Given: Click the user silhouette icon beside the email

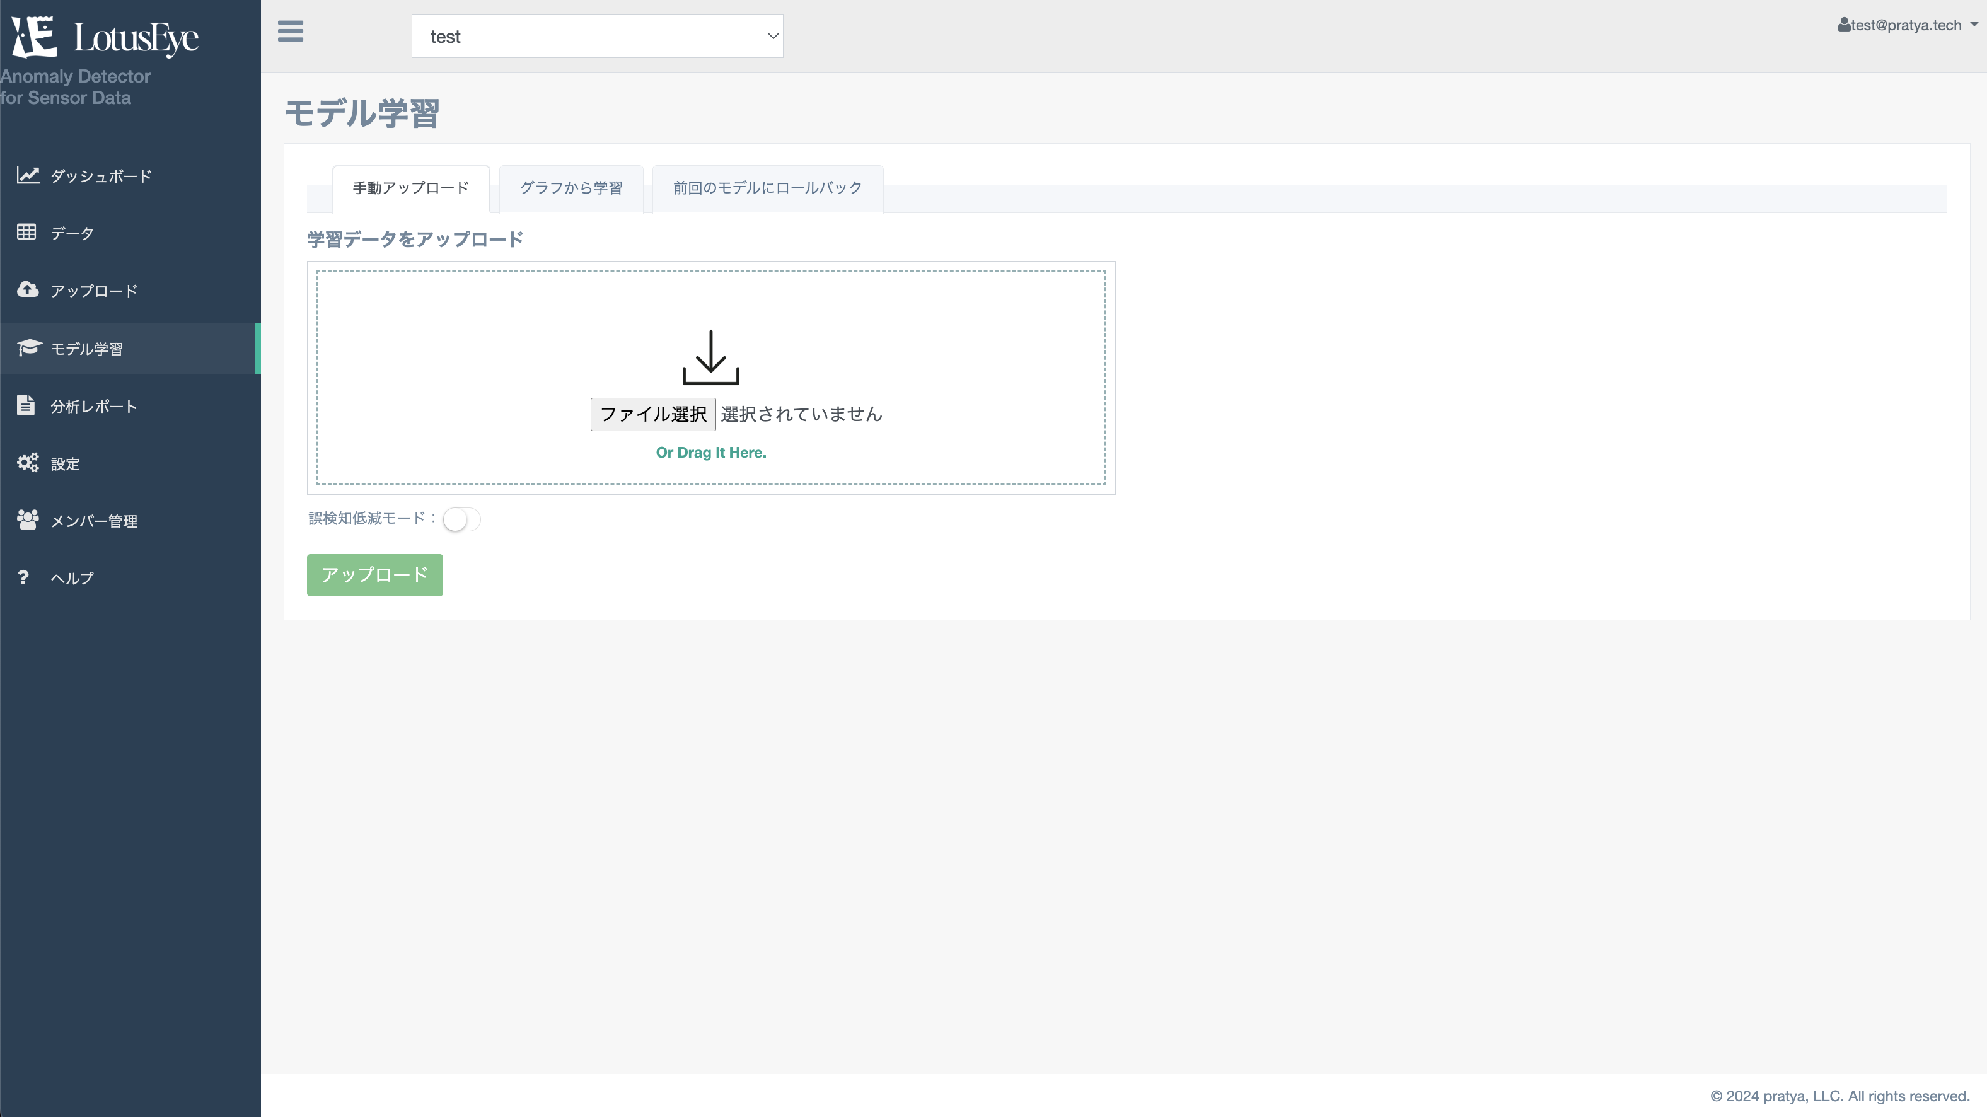Looking at the screenshot, I should click(x=1843, y=25).
